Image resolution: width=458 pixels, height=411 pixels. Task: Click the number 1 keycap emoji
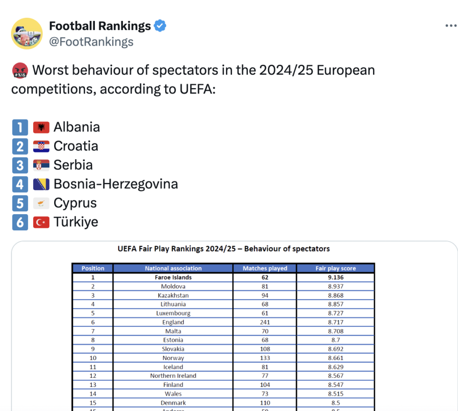[x=20, y=127]
